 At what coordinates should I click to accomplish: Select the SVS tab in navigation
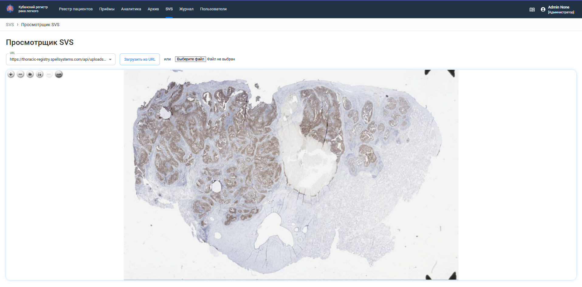click(169, 9)
